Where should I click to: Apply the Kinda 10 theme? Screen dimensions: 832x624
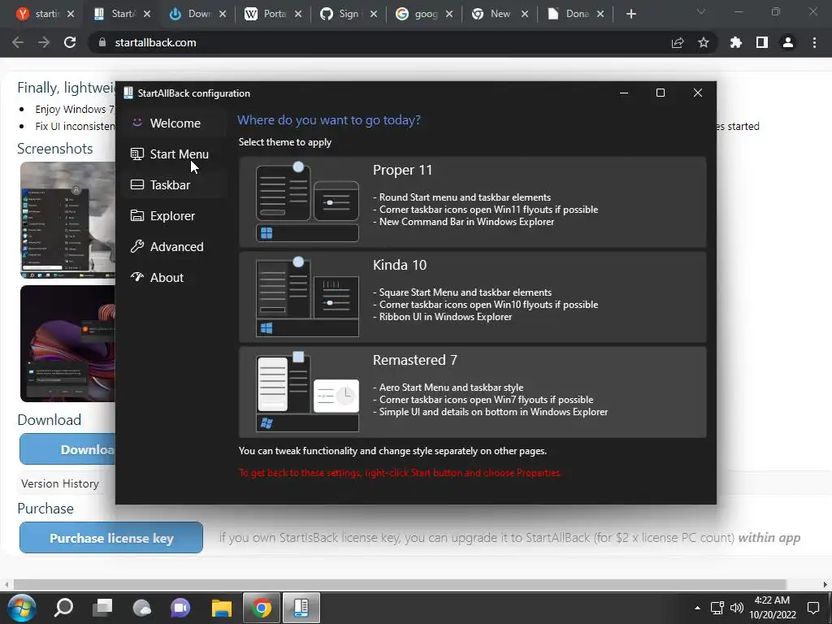tap(472, 297)
